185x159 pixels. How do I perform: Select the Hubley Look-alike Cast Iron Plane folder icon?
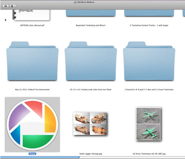(90, 61)
